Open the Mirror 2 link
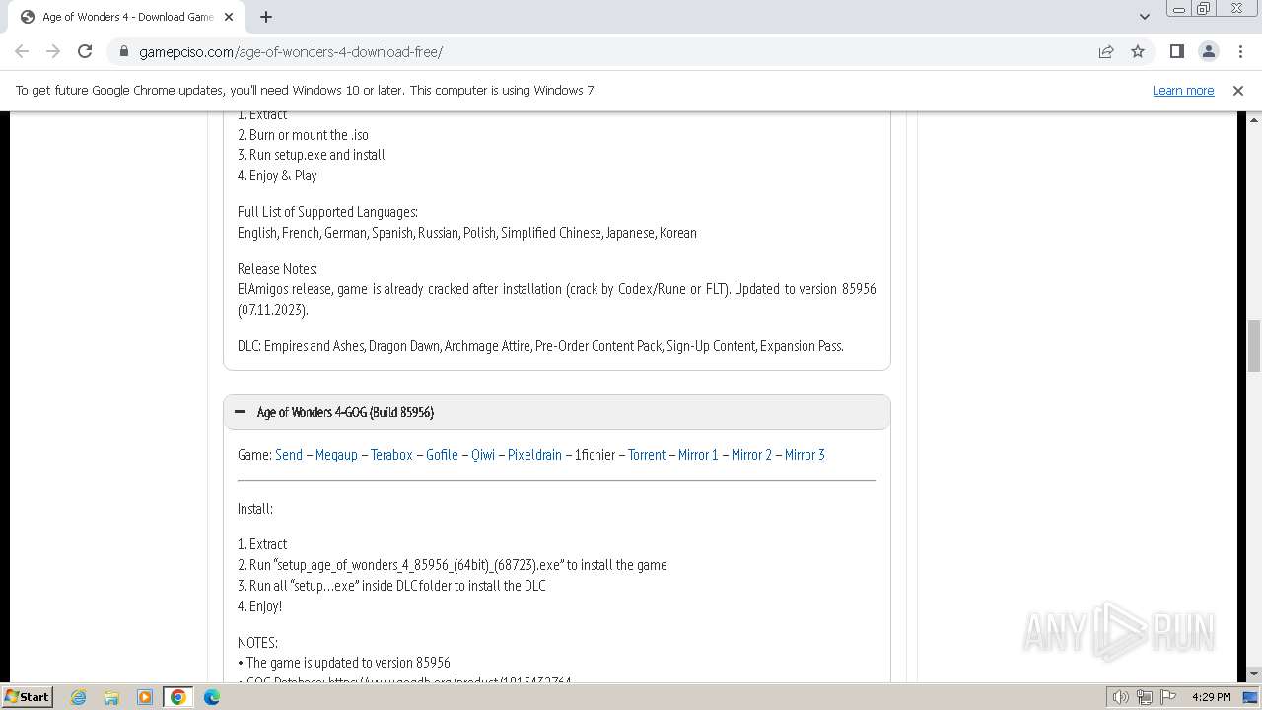This screenshot has height=710, width=1262. (x=751, y=455)
